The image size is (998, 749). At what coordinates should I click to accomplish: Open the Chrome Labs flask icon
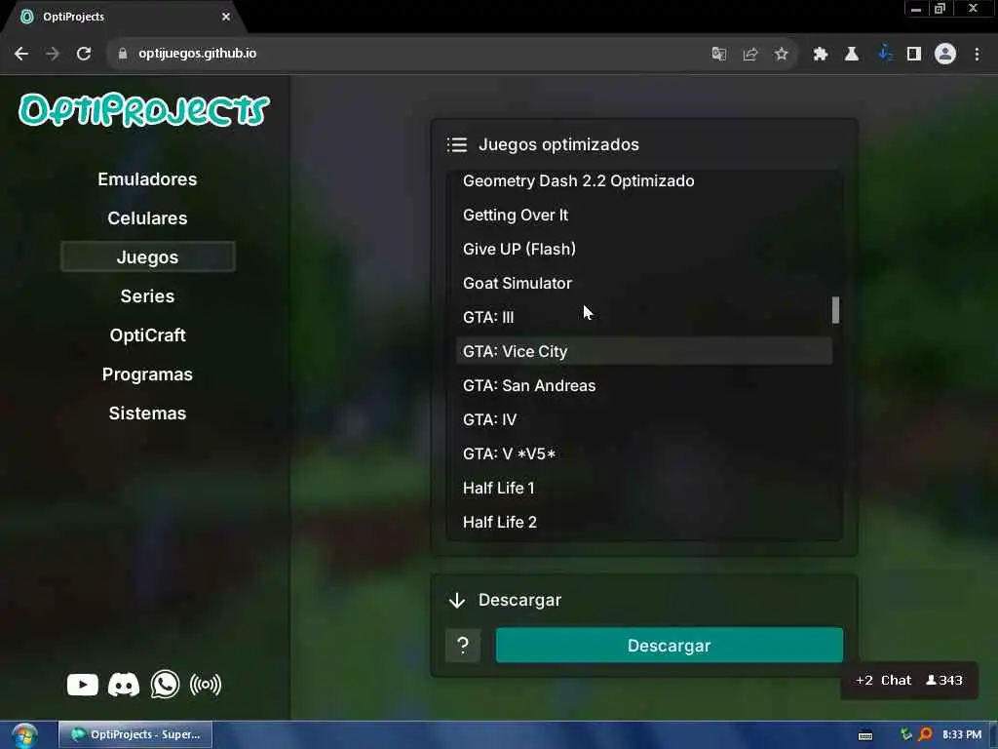tap(852, 54)
